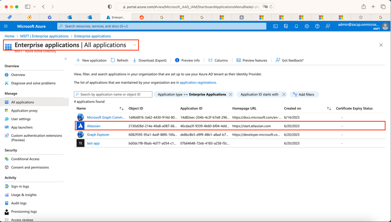Sort by Created on column arrows
The height and width of the screenshot is (222, 391).
tap(329, 108)
